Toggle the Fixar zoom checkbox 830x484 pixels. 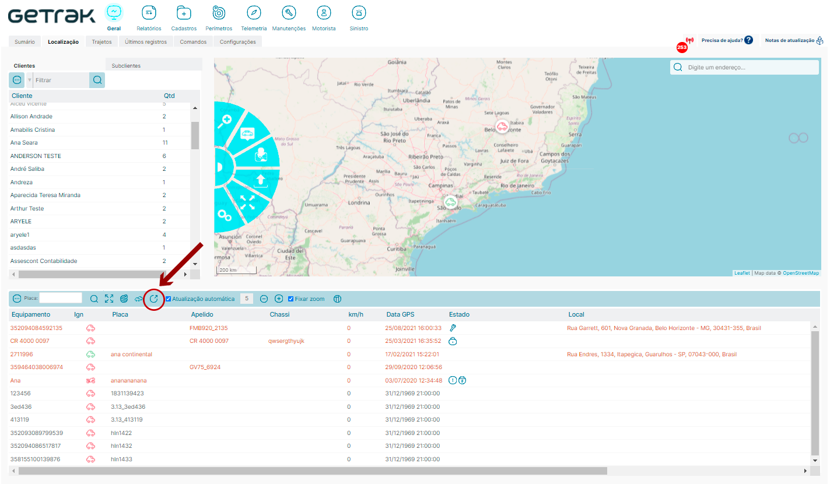pos(290,299)
